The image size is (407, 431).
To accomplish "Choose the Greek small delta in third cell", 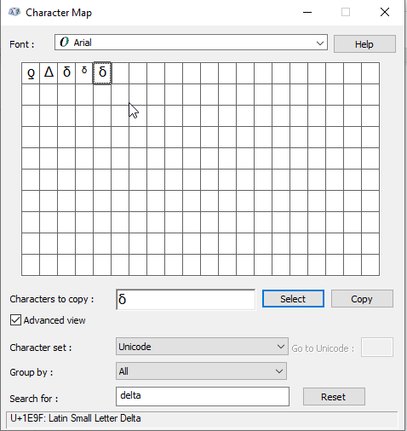I will click(66, 73).
